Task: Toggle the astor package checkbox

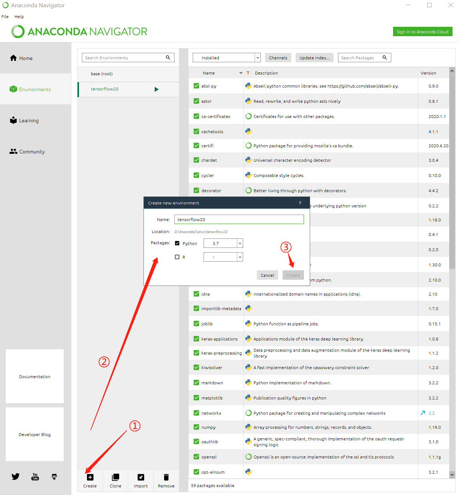Action: point(196,101)
